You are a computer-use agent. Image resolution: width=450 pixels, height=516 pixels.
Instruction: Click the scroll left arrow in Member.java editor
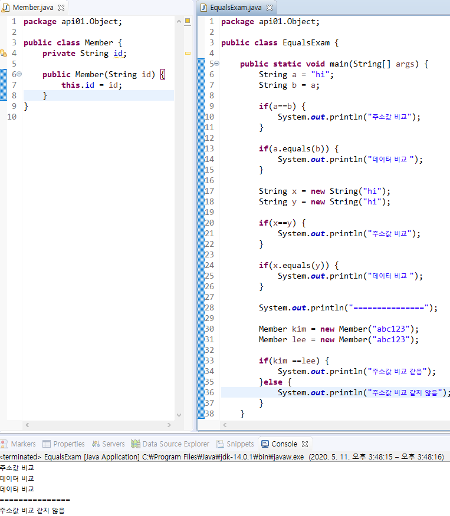coord(27,425)
